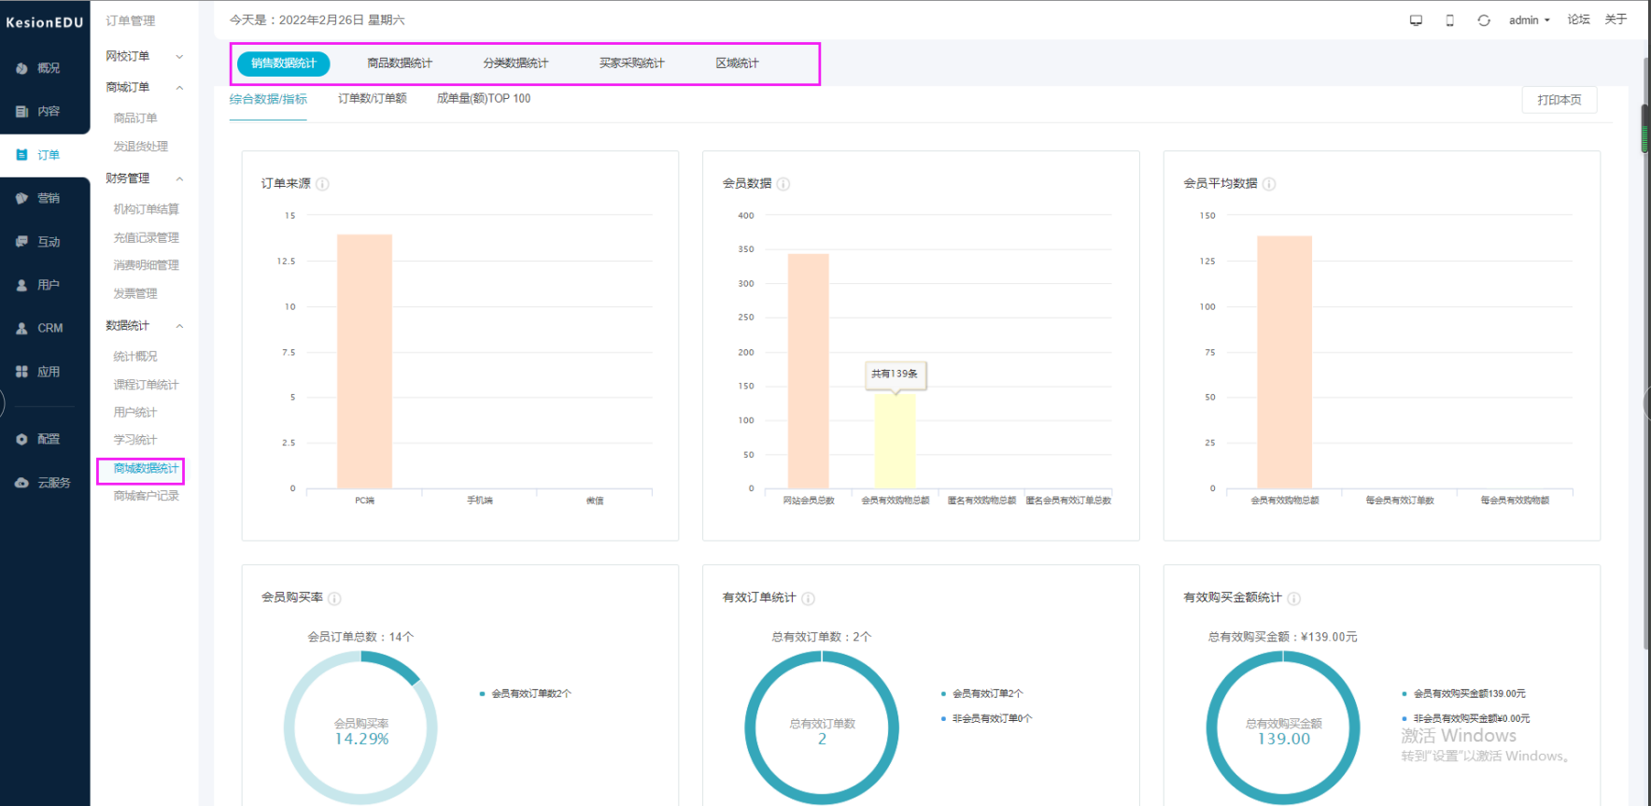Screen dimensions: 1651x806
Task: Collapse the 财务管理 menu group
Action: pos(144,178)
